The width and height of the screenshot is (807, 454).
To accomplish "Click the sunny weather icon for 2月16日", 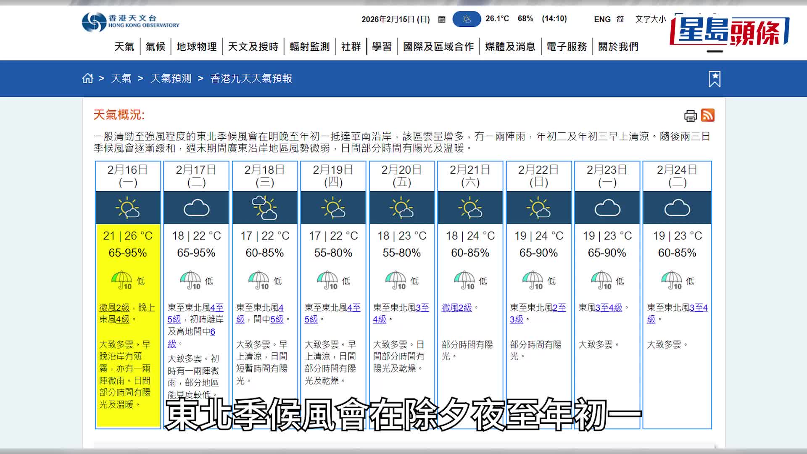I will [x=128, y=207].
